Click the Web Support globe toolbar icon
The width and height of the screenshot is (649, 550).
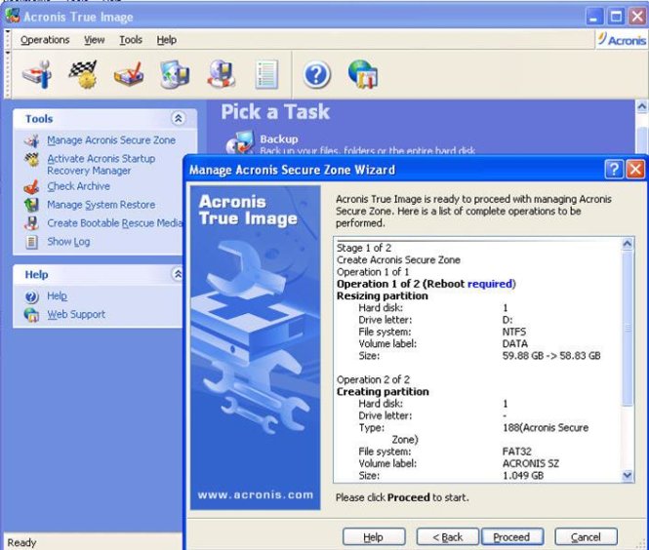click(363, 74)
